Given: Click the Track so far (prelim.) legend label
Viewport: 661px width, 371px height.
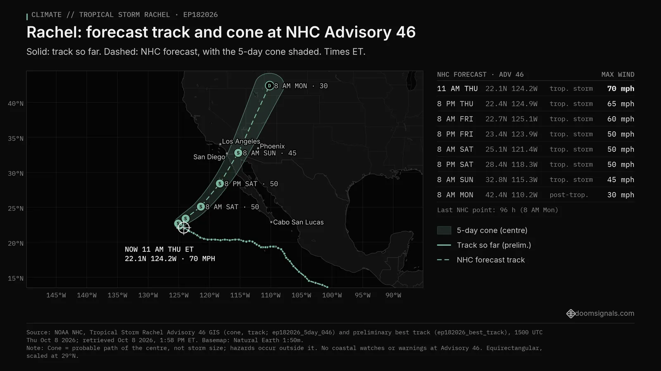Looking at the screenshot, I should [x=494, y=245].
